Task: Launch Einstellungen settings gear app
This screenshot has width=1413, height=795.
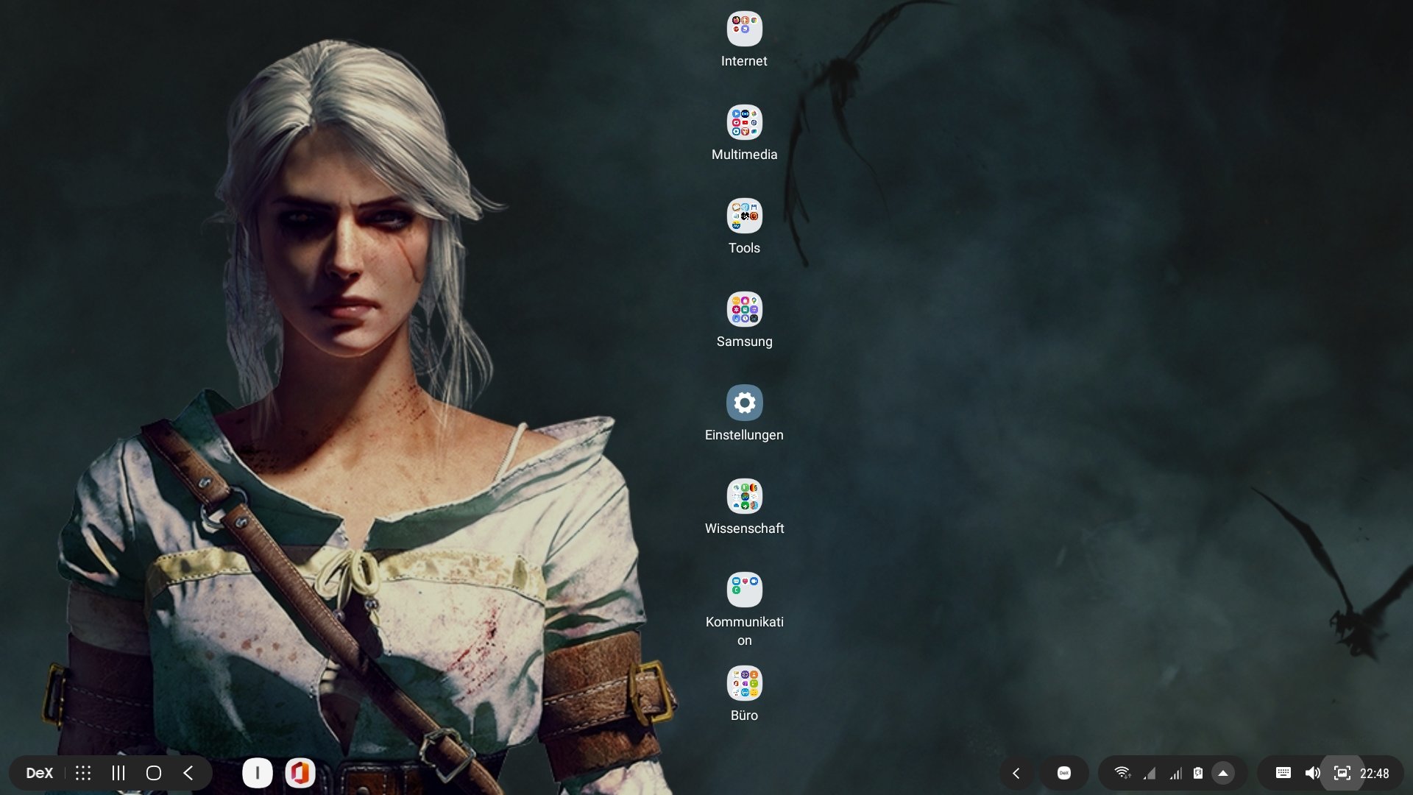Action: (744, 403)
